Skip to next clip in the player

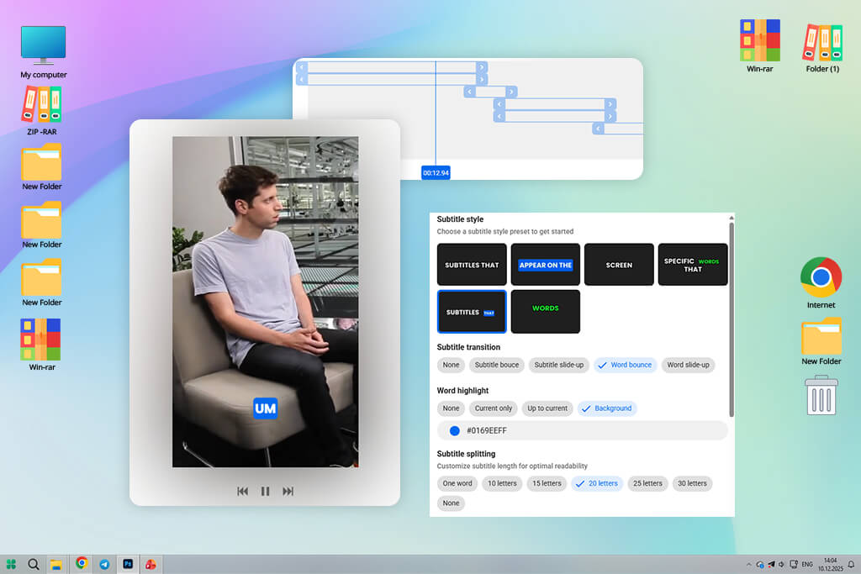click(x=288, y=491)
